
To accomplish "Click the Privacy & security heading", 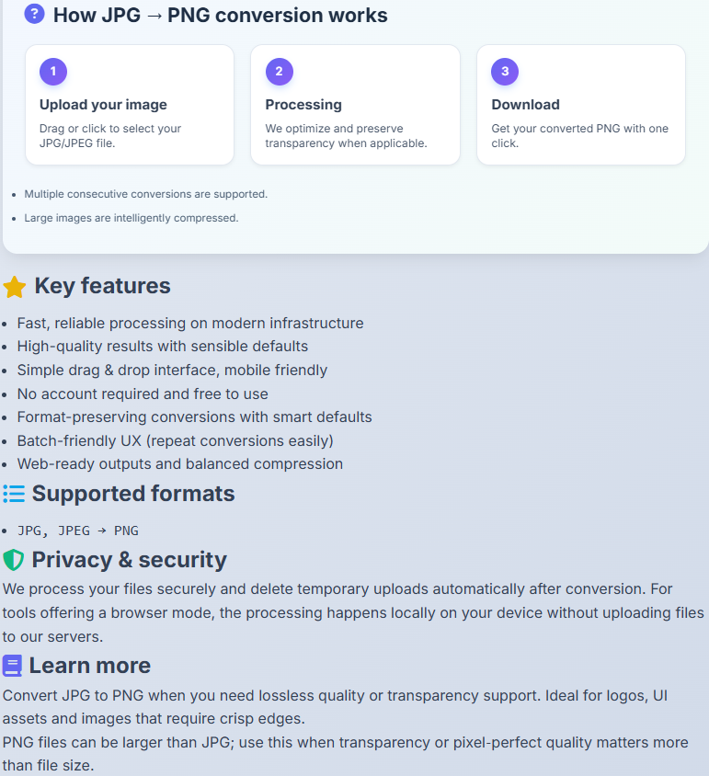I will [x=129, y=560].
